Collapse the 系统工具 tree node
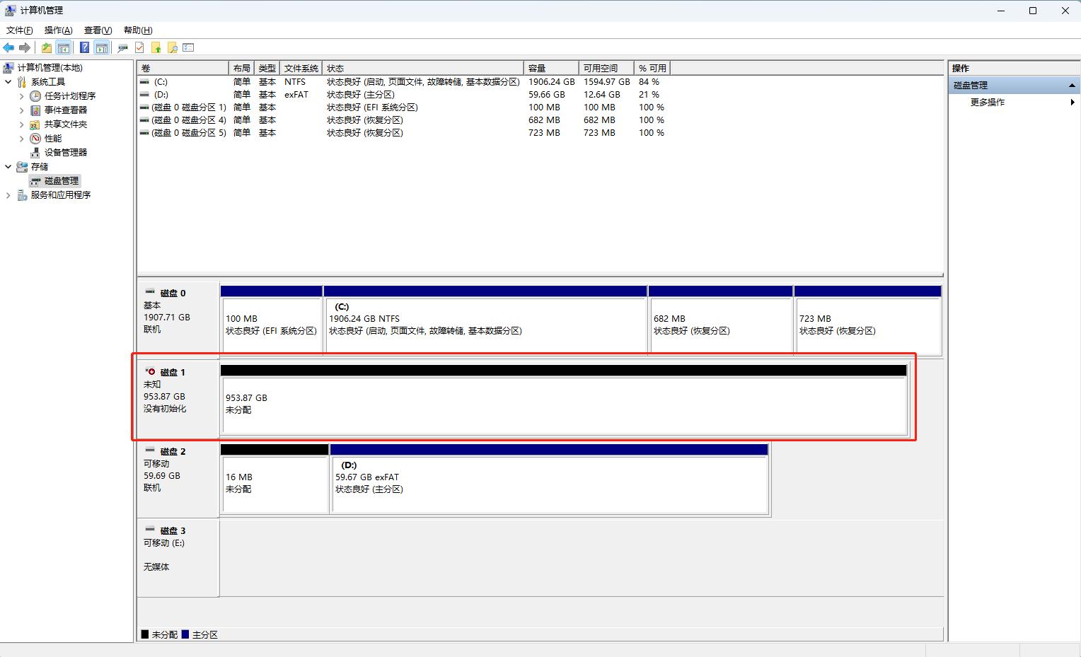The width and height of the screenshot is (1081, 657). tap(8, 82)
